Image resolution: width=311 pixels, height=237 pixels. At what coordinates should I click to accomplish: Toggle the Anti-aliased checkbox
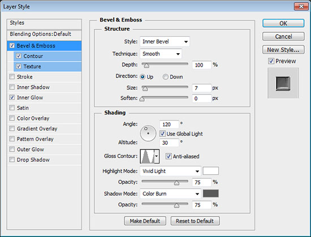[169, 156]
